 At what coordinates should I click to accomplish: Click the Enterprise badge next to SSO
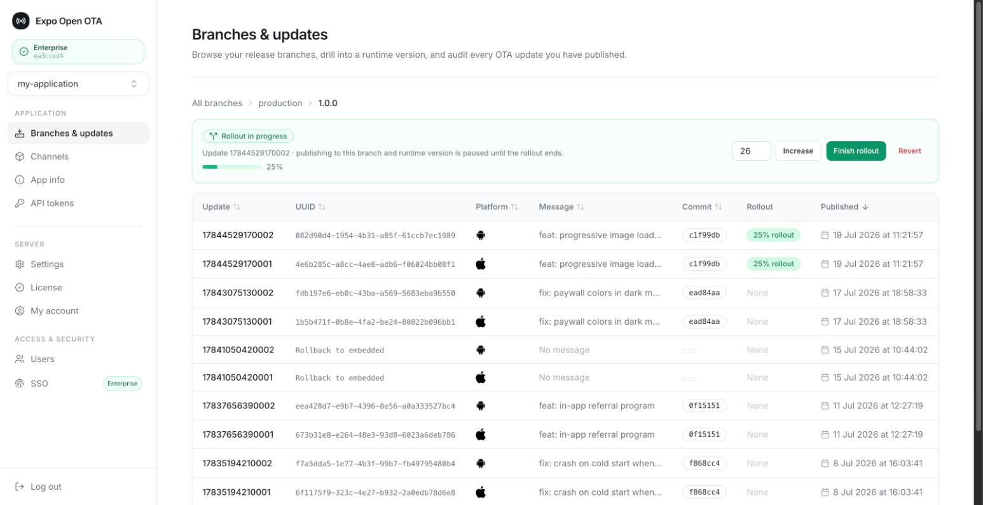tap(122, 384)
